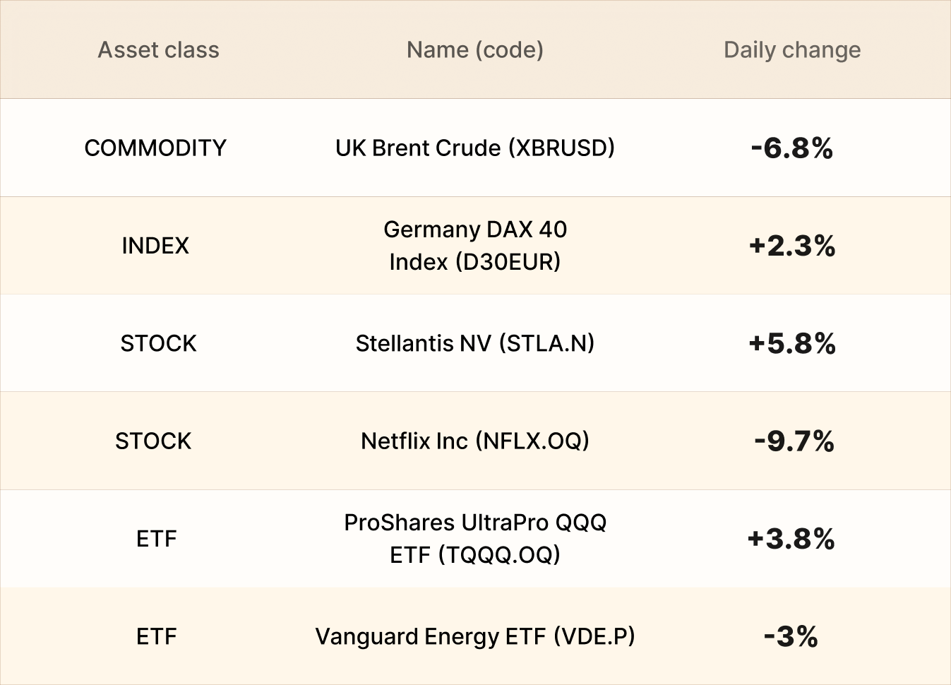
Task: Click the -3% daily change value
Action: 791,637
